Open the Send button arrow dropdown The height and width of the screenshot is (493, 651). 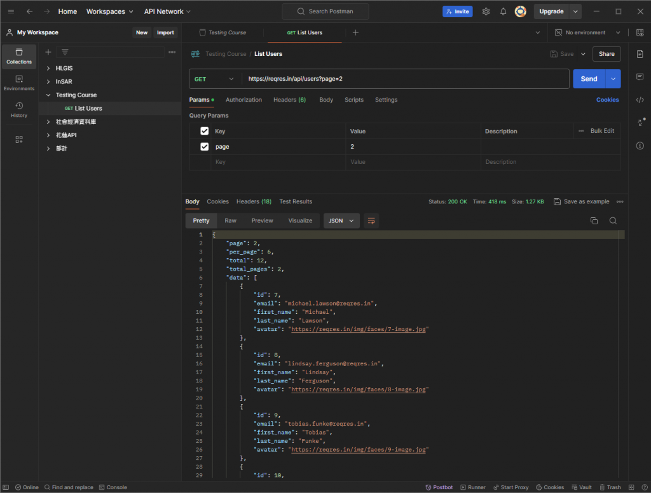pos(613,79)
